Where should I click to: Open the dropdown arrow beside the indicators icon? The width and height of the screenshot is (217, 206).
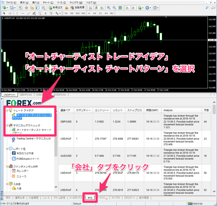pyautogui.click(x=143, y=8)
